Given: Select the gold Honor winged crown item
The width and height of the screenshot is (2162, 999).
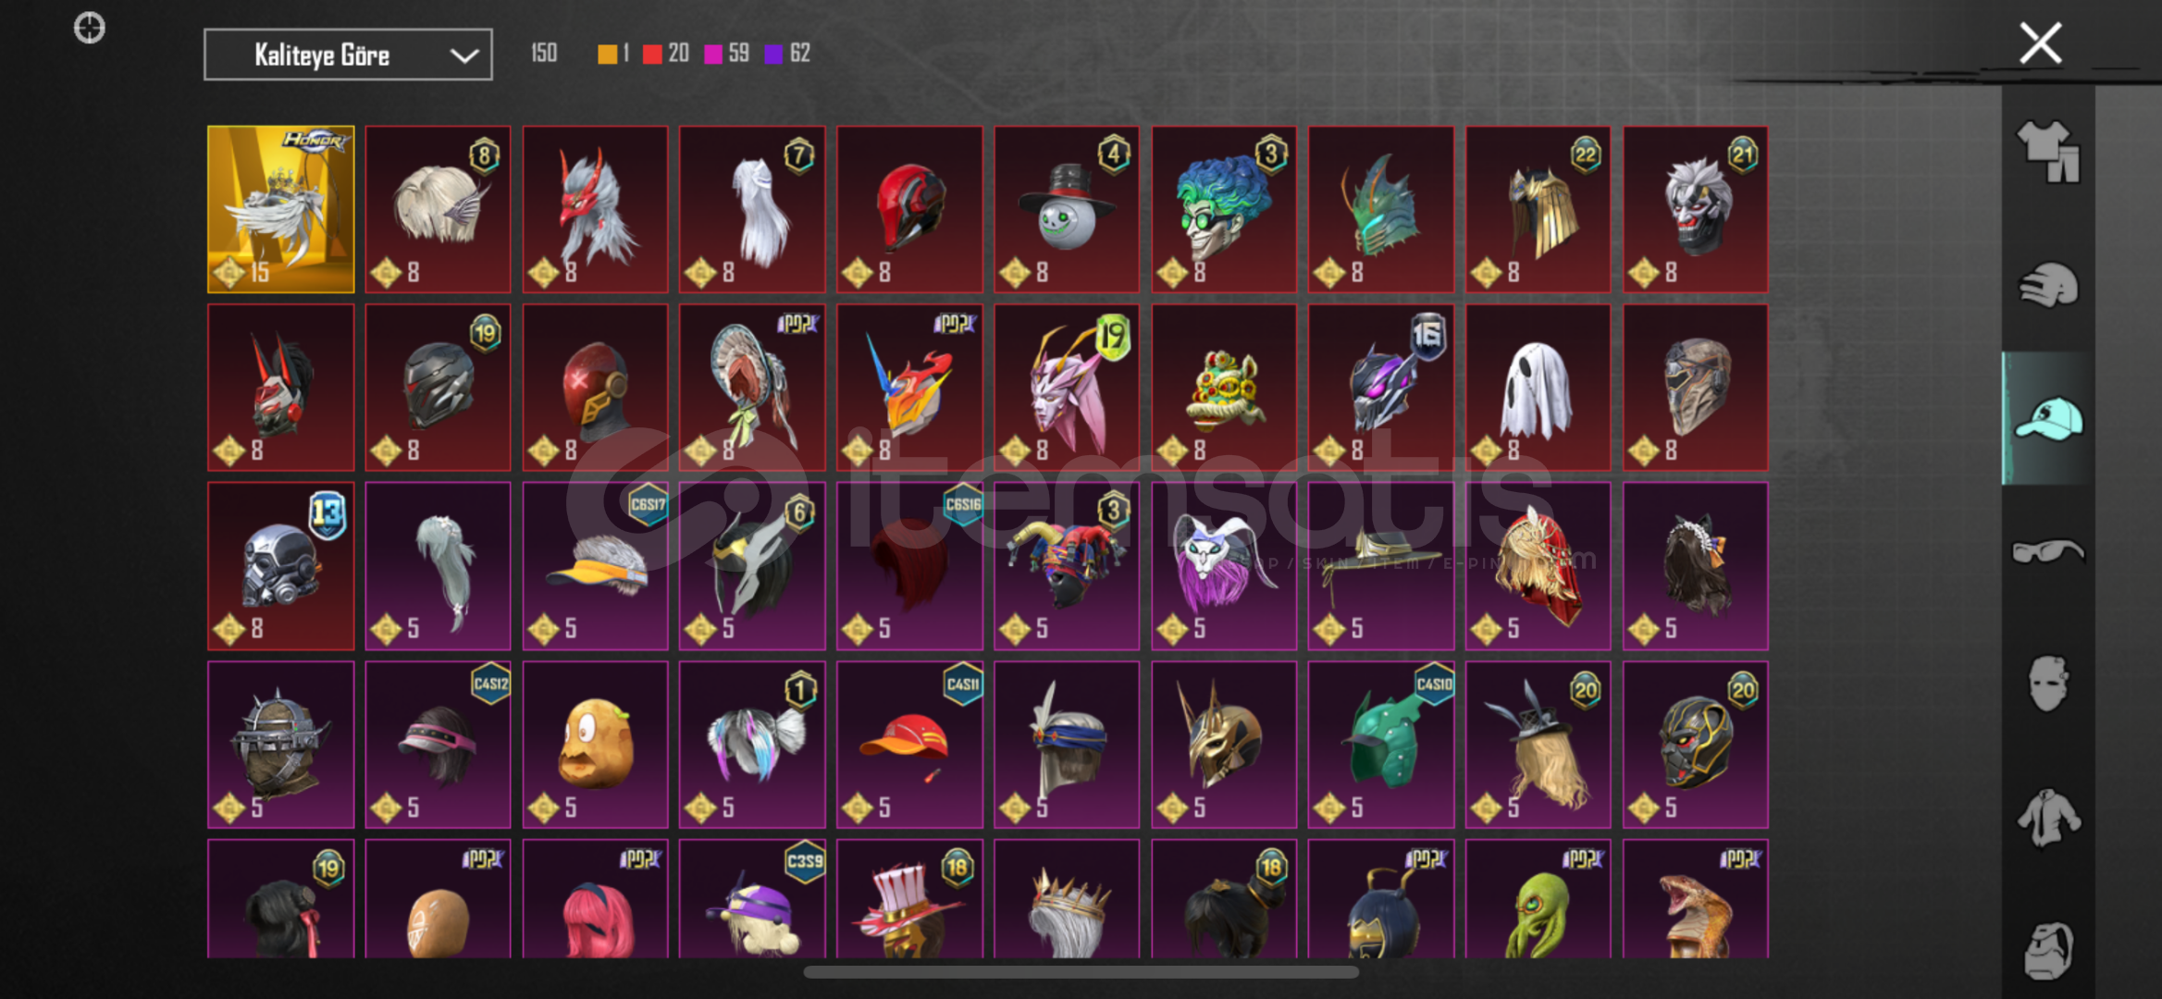Looking at the screenshot, I should click(281, 209).
